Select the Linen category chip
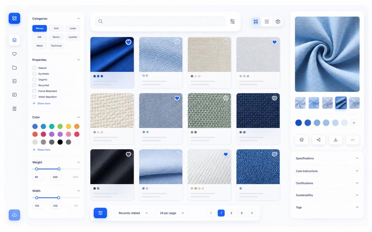This screenshot has height=232, width=372. click(x=73, y=28)
